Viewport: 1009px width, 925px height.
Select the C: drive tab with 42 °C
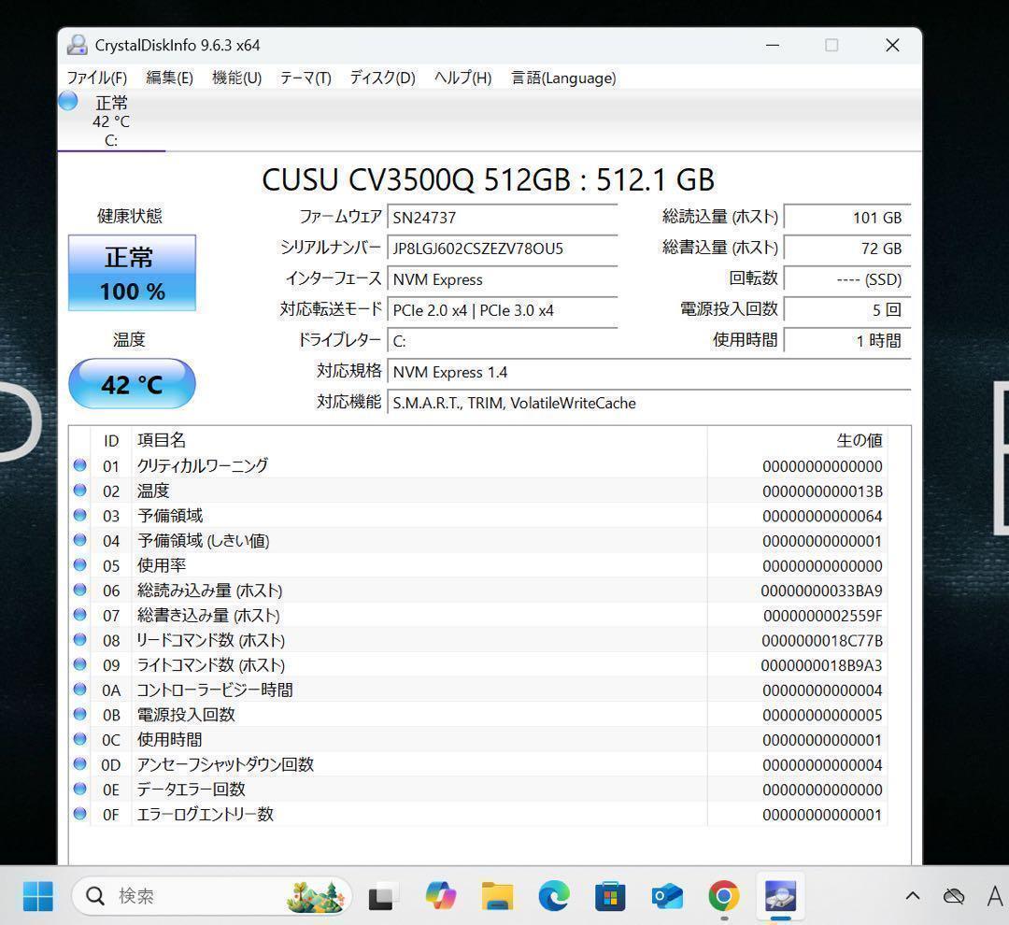point(111,121)
